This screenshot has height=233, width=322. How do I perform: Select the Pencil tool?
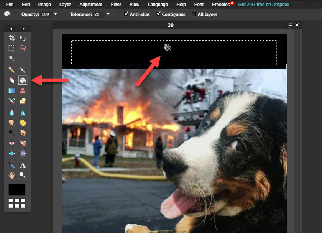[x=12, y=70]
